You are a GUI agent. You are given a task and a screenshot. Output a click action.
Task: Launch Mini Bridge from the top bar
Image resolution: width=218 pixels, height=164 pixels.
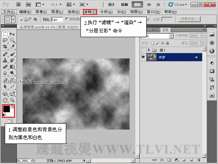pos(28,4)
